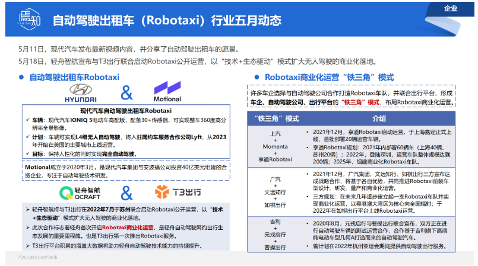Click the 2022年7月于苏州 bullet
The height and width of the screenshot is (266, 478).
click(x=124, y=214)
